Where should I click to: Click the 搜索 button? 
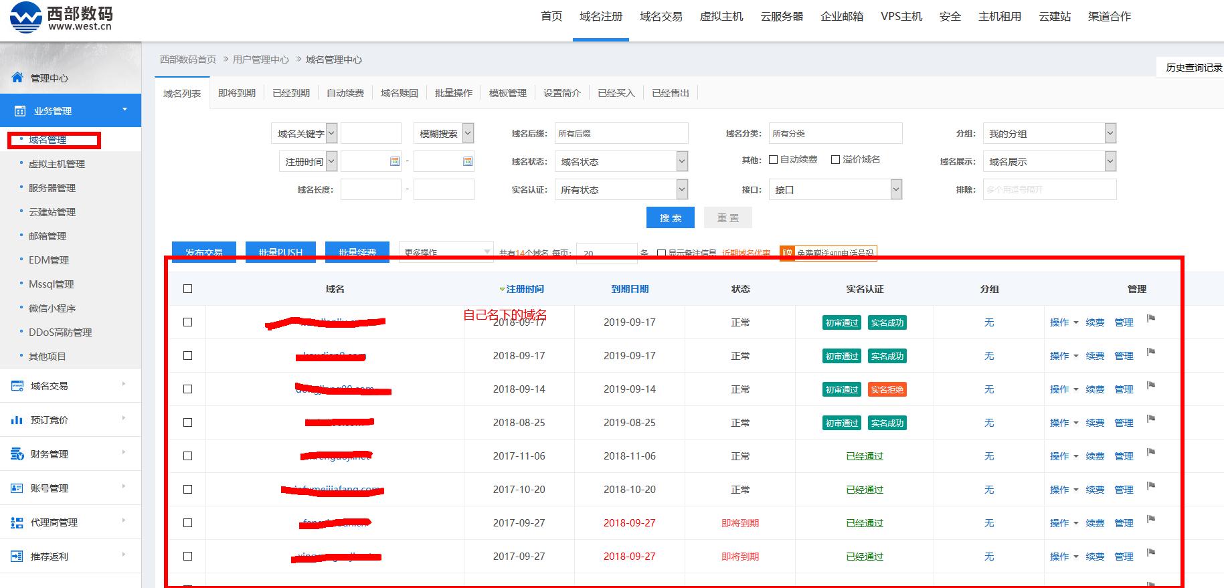[671, 218]
